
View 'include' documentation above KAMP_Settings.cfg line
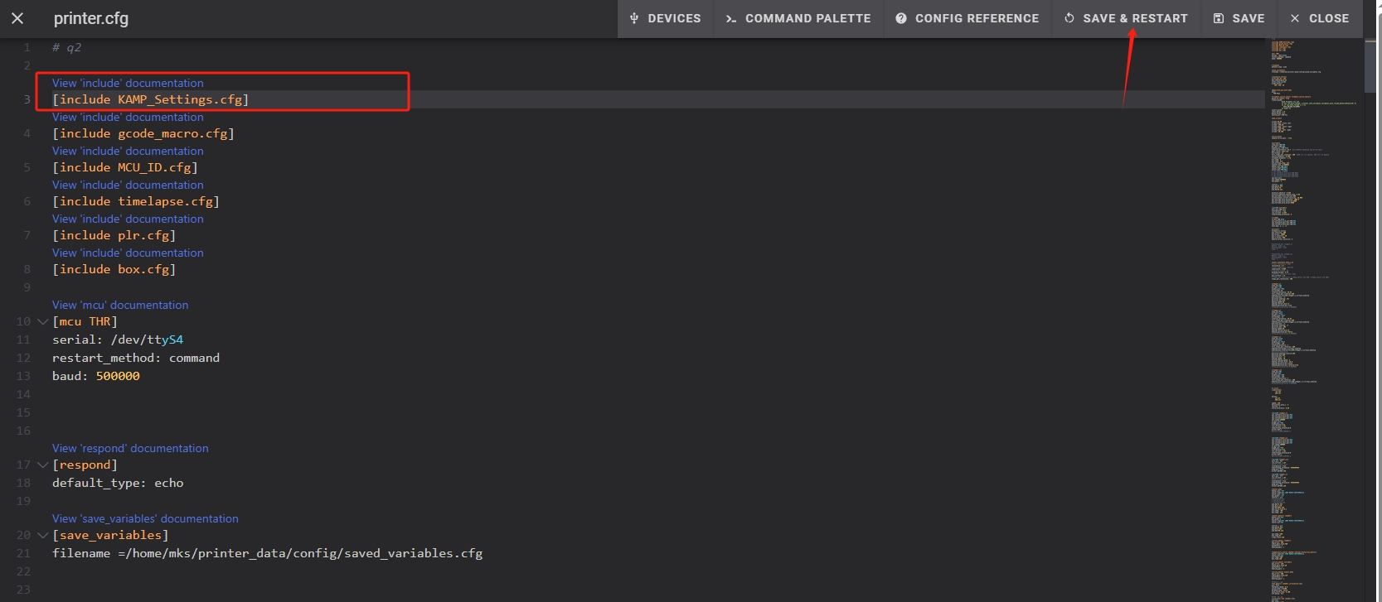[128, 83]
